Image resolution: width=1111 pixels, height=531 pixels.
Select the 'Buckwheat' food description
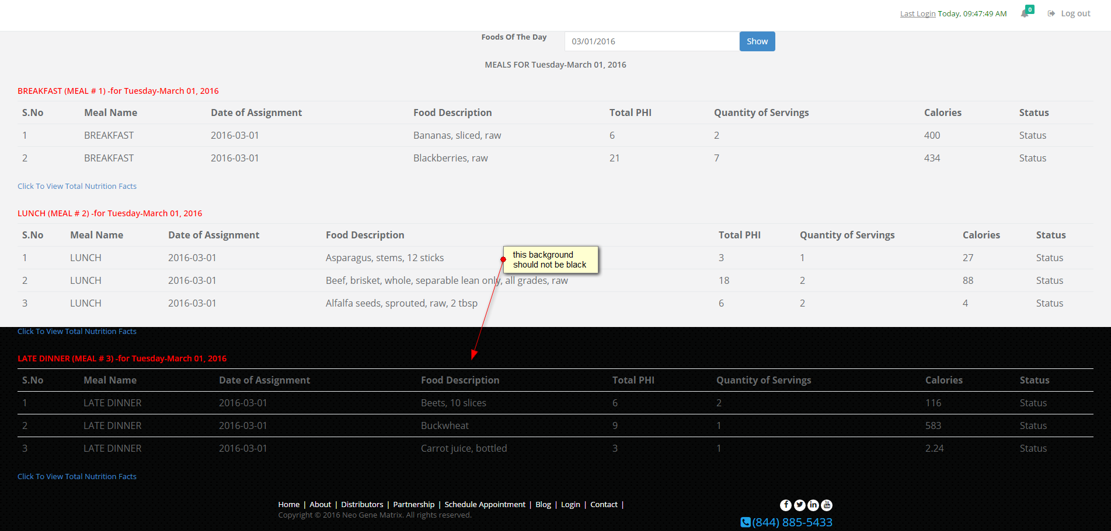pos(445,425)
